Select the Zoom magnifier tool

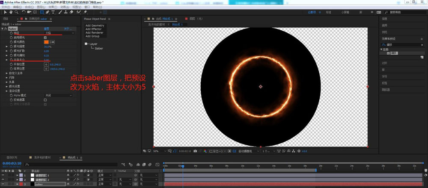tap(15, 12)
